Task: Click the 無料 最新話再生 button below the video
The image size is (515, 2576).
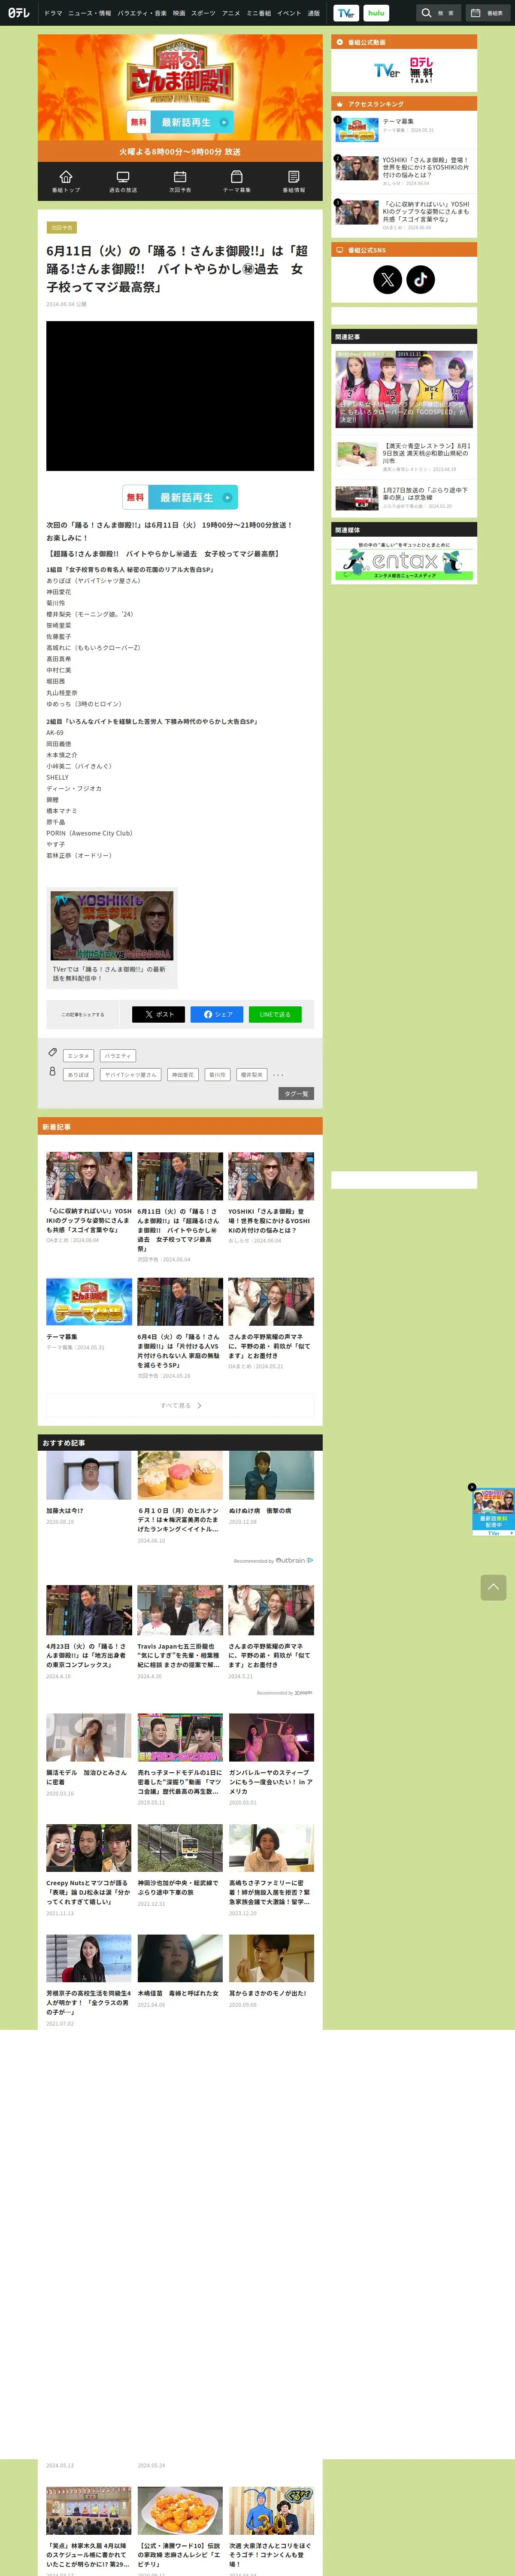Action: click(x=180, y=497)
